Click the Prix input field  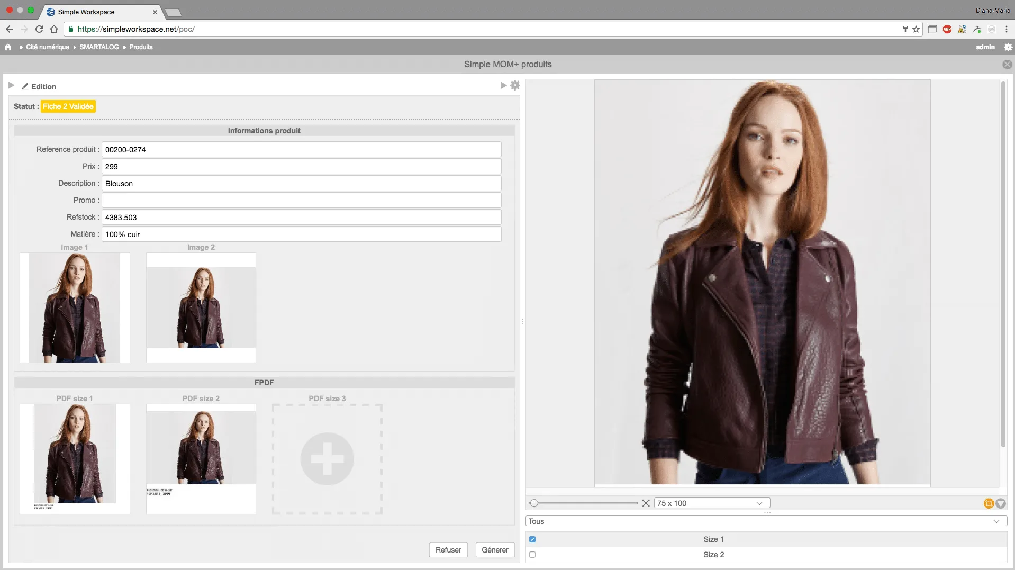(301, 167)
